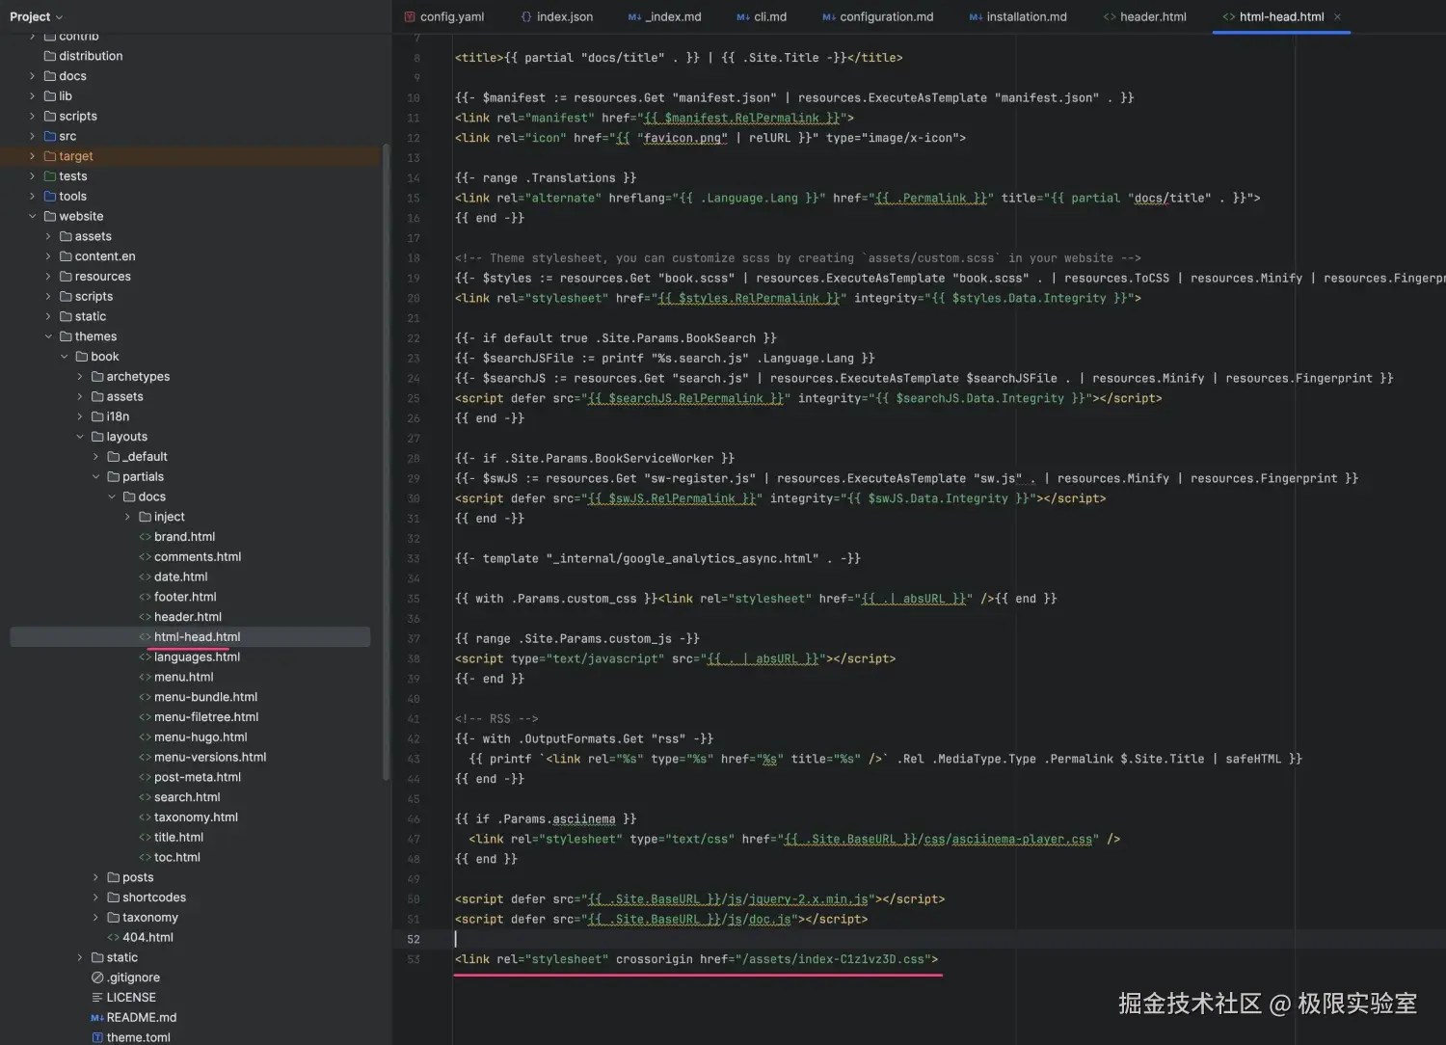Expand the target folder
Image resolution: width=1446 pixels, height=1045 pixels.
tap(32, 156)
